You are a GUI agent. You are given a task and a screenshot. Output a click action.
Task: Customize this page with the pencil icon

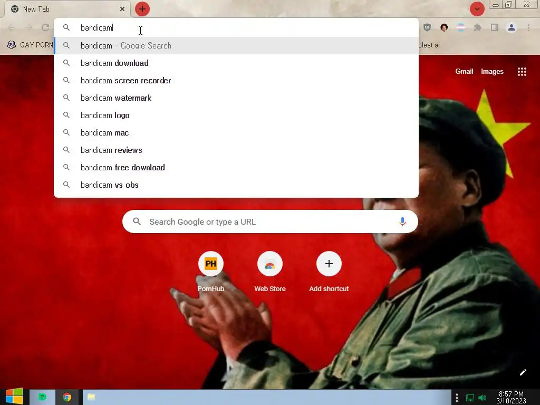(x=523, y=372)
